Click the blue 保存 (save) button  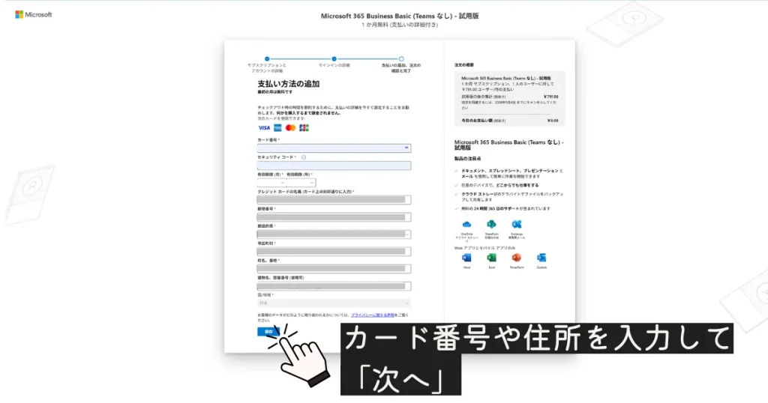268,331
